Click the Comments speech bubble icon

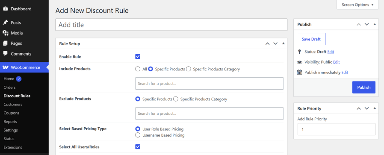[x=6, y=53]
